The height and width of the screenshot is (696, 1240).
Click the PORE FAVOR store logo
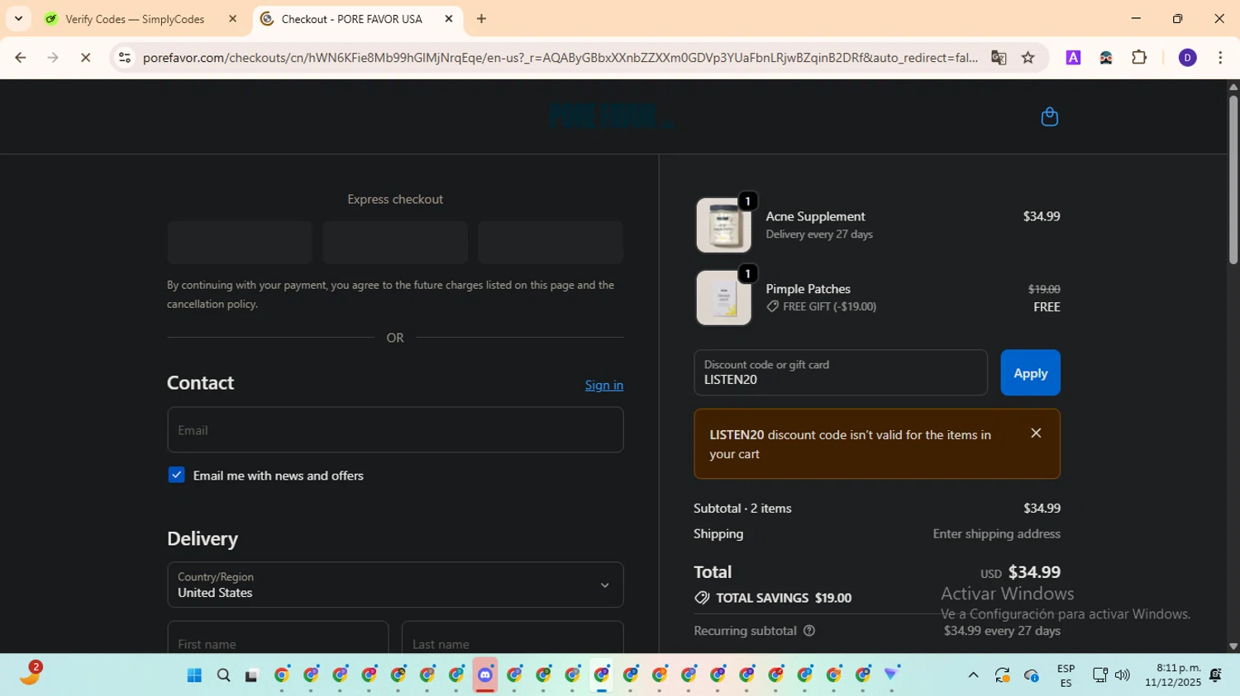tap(613, 116)
